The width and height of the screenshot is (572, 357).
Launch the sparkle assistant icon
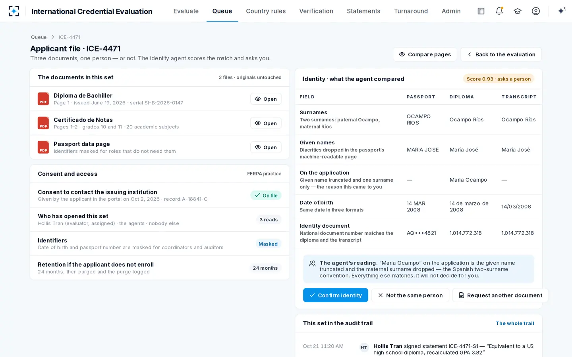(562, 11)
